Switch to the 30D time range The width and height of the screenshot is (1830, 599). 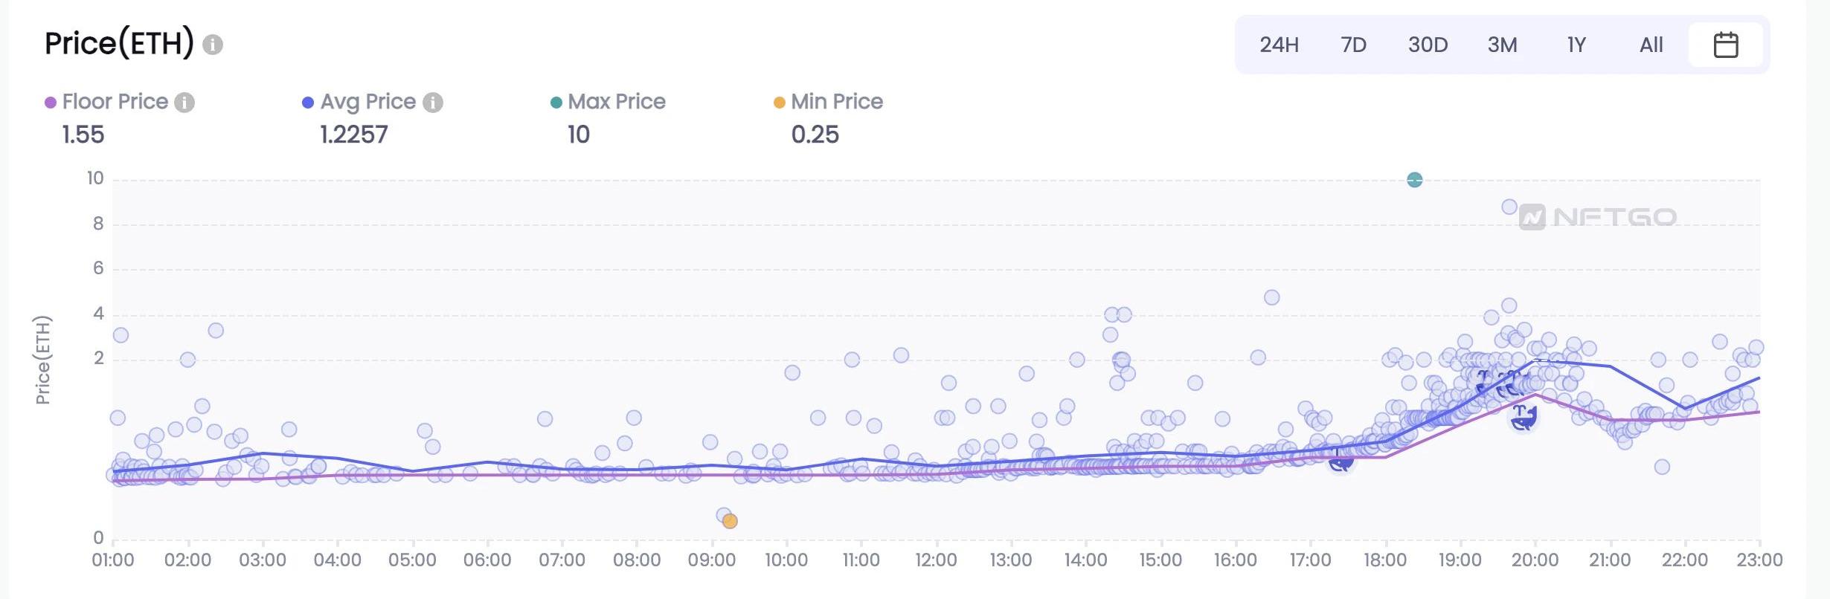(x=1428, y=45)
